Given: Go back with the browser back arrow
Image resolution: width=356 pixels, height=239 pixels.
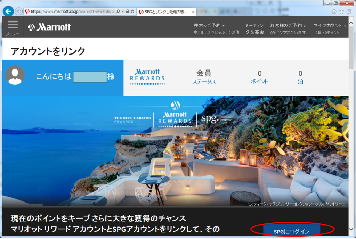Looking at the screenshot, I should 8,11.
